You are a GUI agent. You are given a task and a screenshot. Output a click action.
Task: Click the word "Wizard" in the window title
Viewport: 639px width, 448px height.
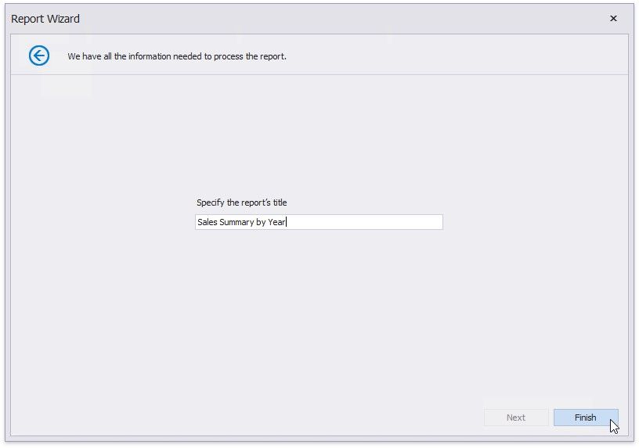(x=63, y=19)
